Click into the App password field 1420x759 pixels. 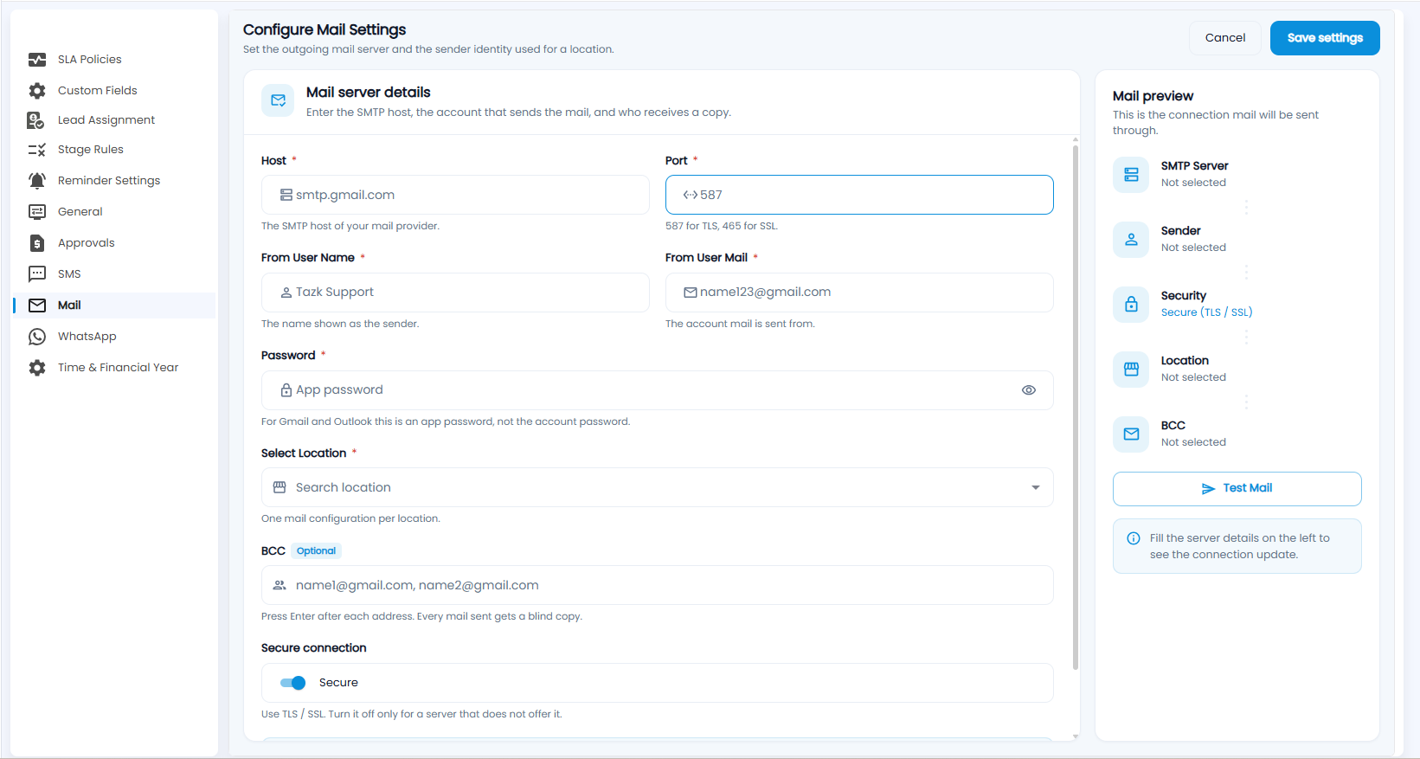[658, 390]
